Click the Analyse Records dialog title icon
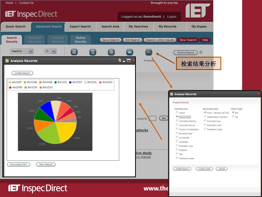 172,94
